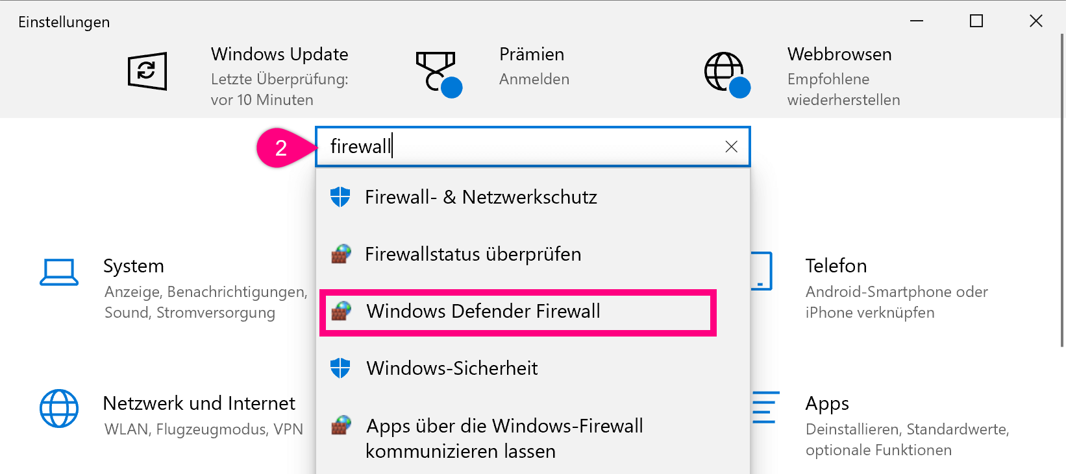
Task: Choose Firewall- & Netzwerkschutz from suggestions
Action: coord(480,197)
